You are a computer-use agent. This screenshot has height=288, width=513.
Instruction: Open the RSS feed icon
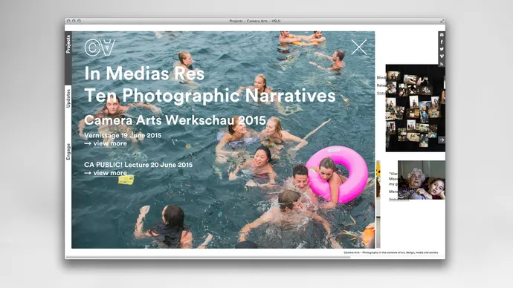(x=442, y=64)
